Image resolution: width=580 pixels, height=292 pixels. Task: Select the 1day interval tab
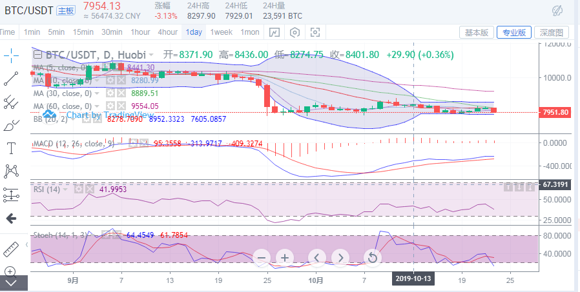(194, 32)
